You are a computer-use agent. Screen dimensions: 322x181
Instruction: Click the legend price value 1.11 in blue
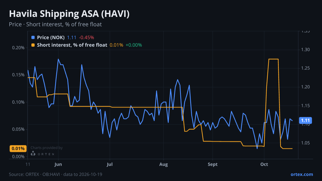click(x=72, y=38)
